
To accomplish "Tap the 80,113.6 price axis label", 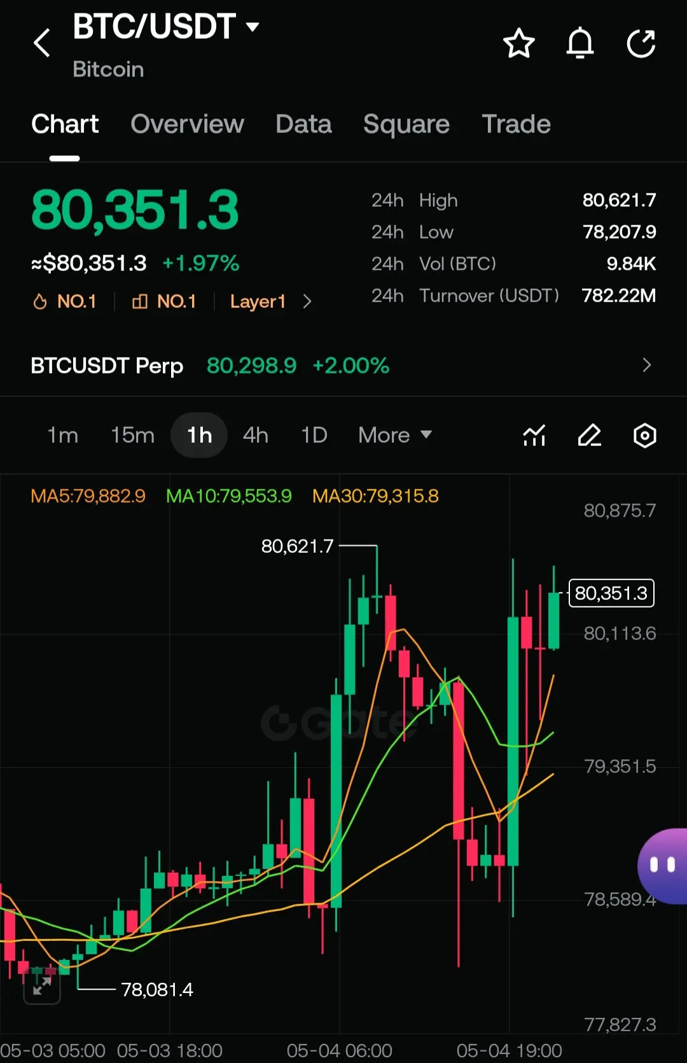I will coord(620,634).
